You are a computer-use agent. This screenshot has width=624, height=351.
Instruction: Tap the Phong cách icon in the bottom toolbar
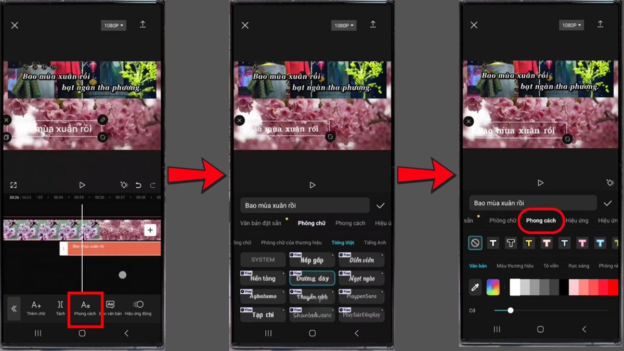(x=85, y=308)
